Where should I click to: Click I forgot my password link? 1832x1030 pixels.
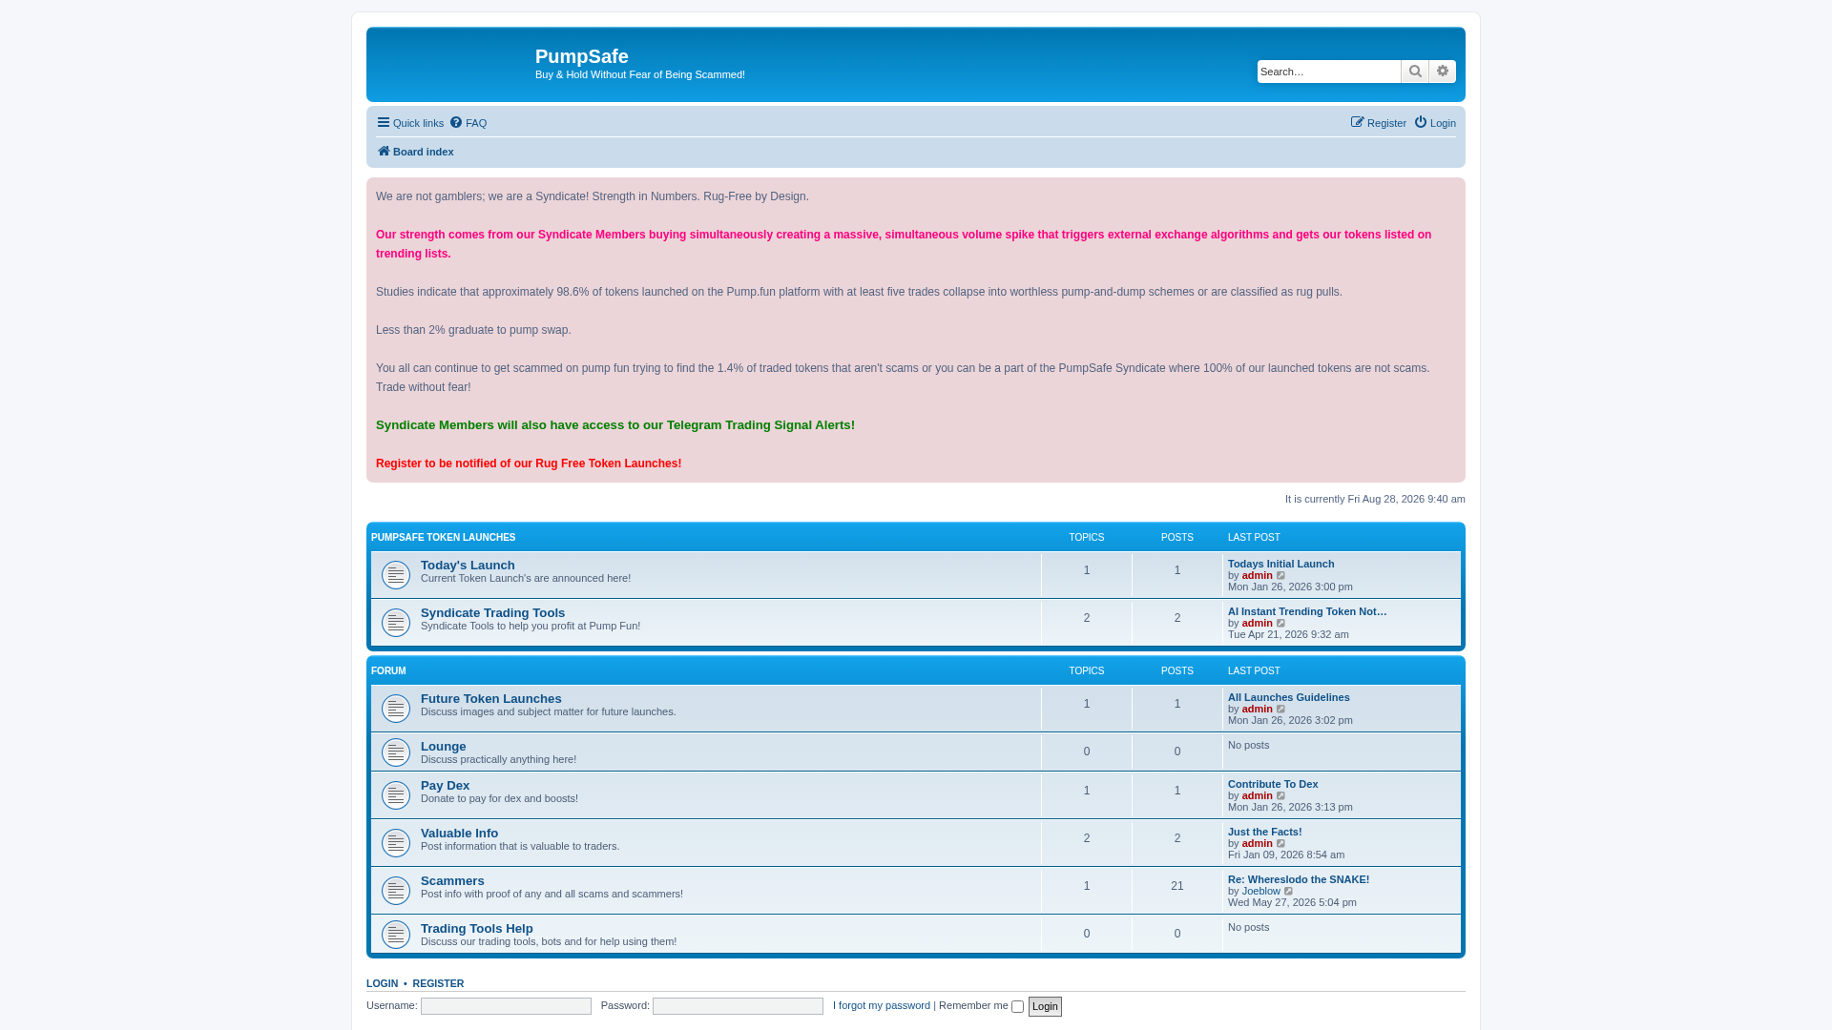(881, 1005)
